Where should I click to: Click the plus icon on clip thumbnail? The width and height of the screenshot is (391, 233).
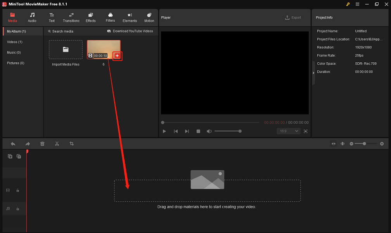coord(117,56)
